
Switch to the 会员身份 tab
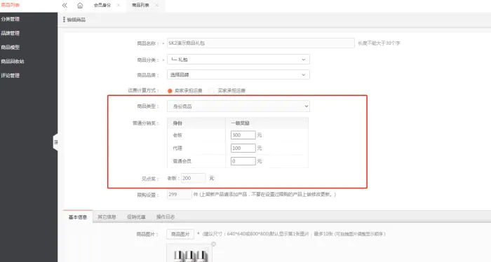click(x=102, y=6)
